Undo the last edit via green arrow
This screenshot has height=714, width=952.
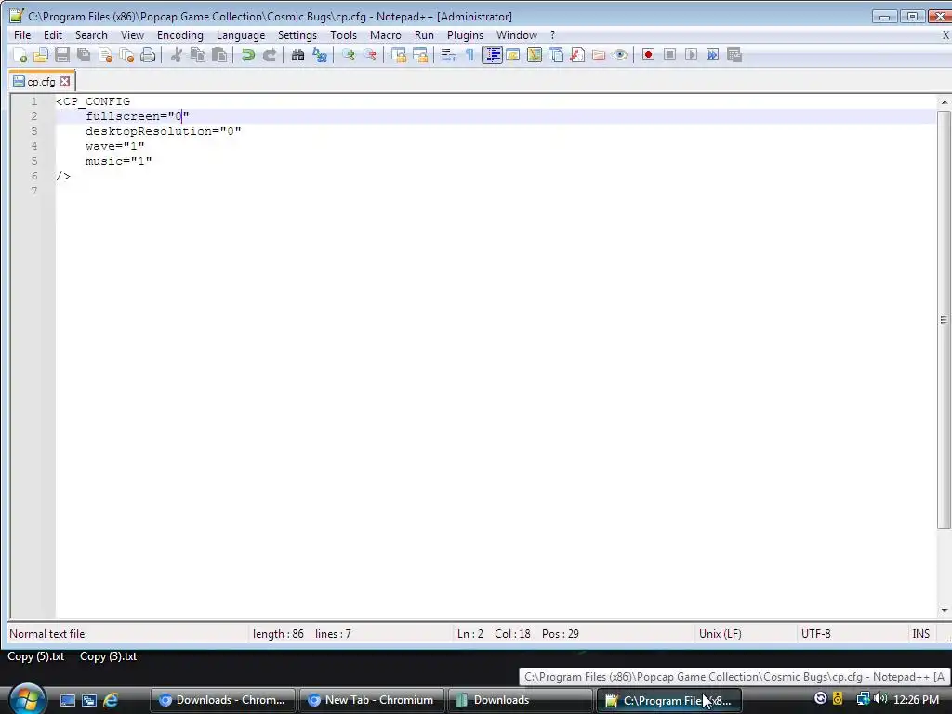[247, 55]
